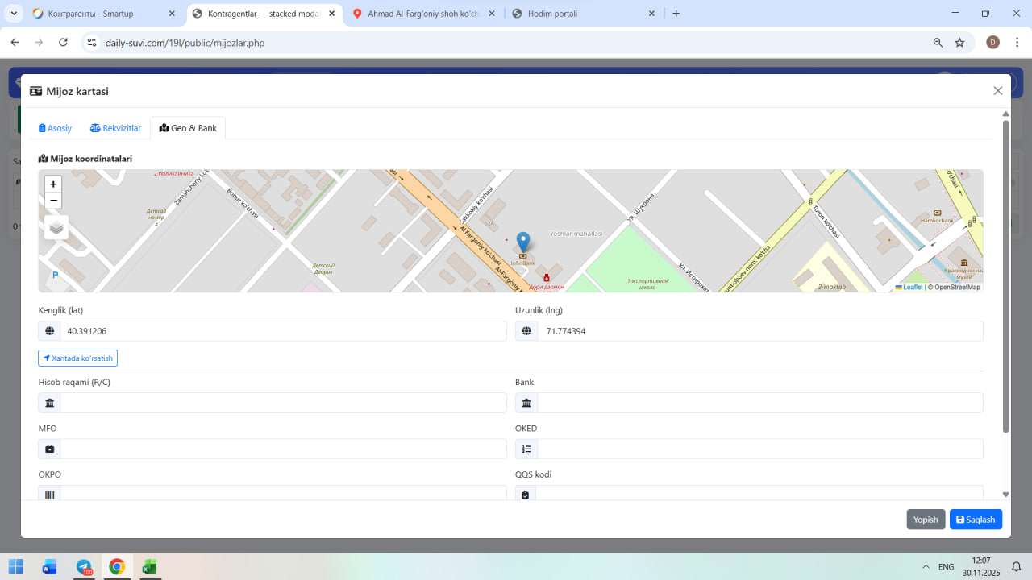Image resolution: width=1032 pixels, height=580 pixels.
Task: Click the blue location marker on map
Action: click(x=523, y=241)
